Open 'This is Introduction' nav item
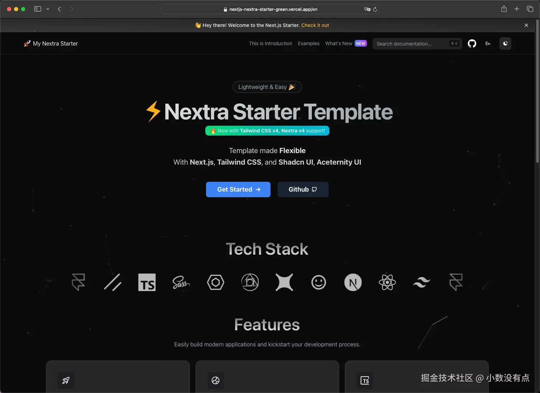Screen dimensions: 540x393 pos(271,43)
